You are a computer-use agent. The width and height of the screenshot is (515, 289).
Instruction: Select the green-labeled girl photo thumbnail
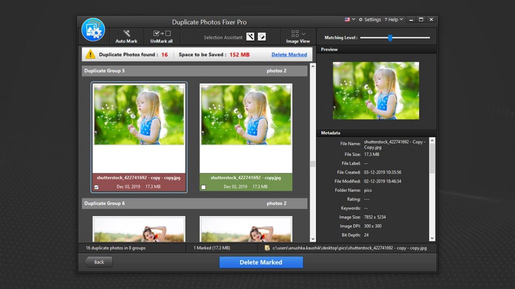click(246, 114)
